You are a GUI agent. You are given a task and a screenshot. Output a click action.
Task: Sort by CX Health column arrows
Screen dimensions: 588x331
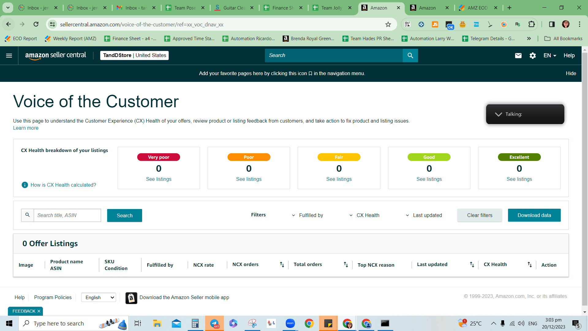[x=530, y=264]
